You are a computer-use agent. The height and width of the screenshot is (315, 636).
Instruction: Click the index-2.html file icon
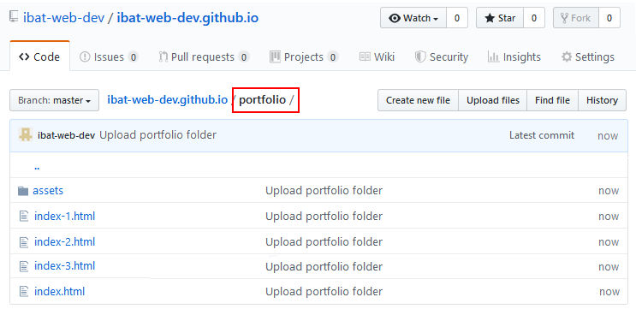click(24, 242)
